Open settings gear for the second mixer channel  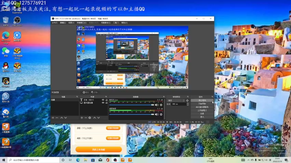pos(161,114)
